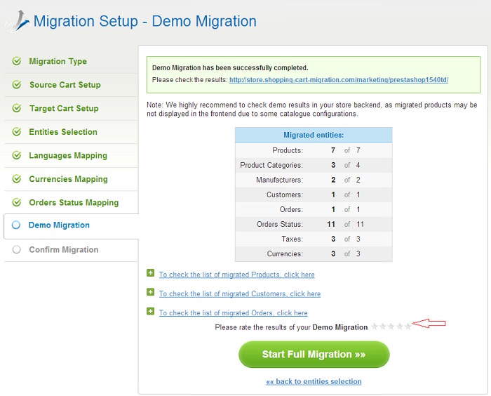Click the Manufacturers: row label
491x396 pixels.
[279, 180]
